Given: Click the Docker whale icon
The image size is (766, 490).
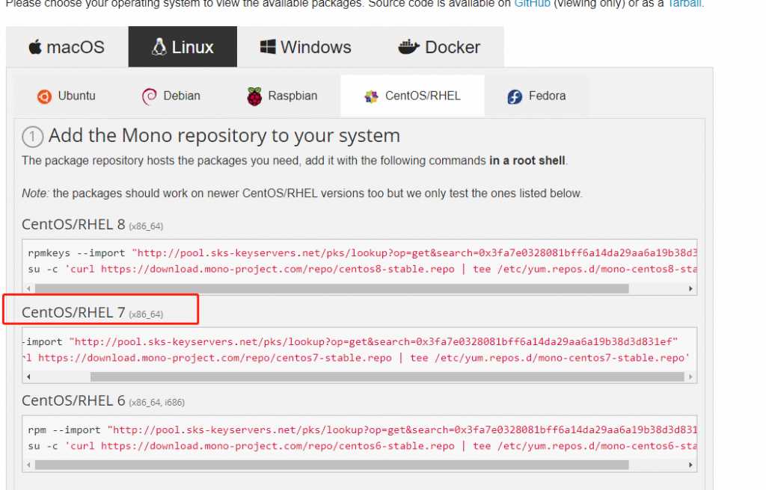Looking at the screenshot, I should pyautogui.click(x=409, y=47).
